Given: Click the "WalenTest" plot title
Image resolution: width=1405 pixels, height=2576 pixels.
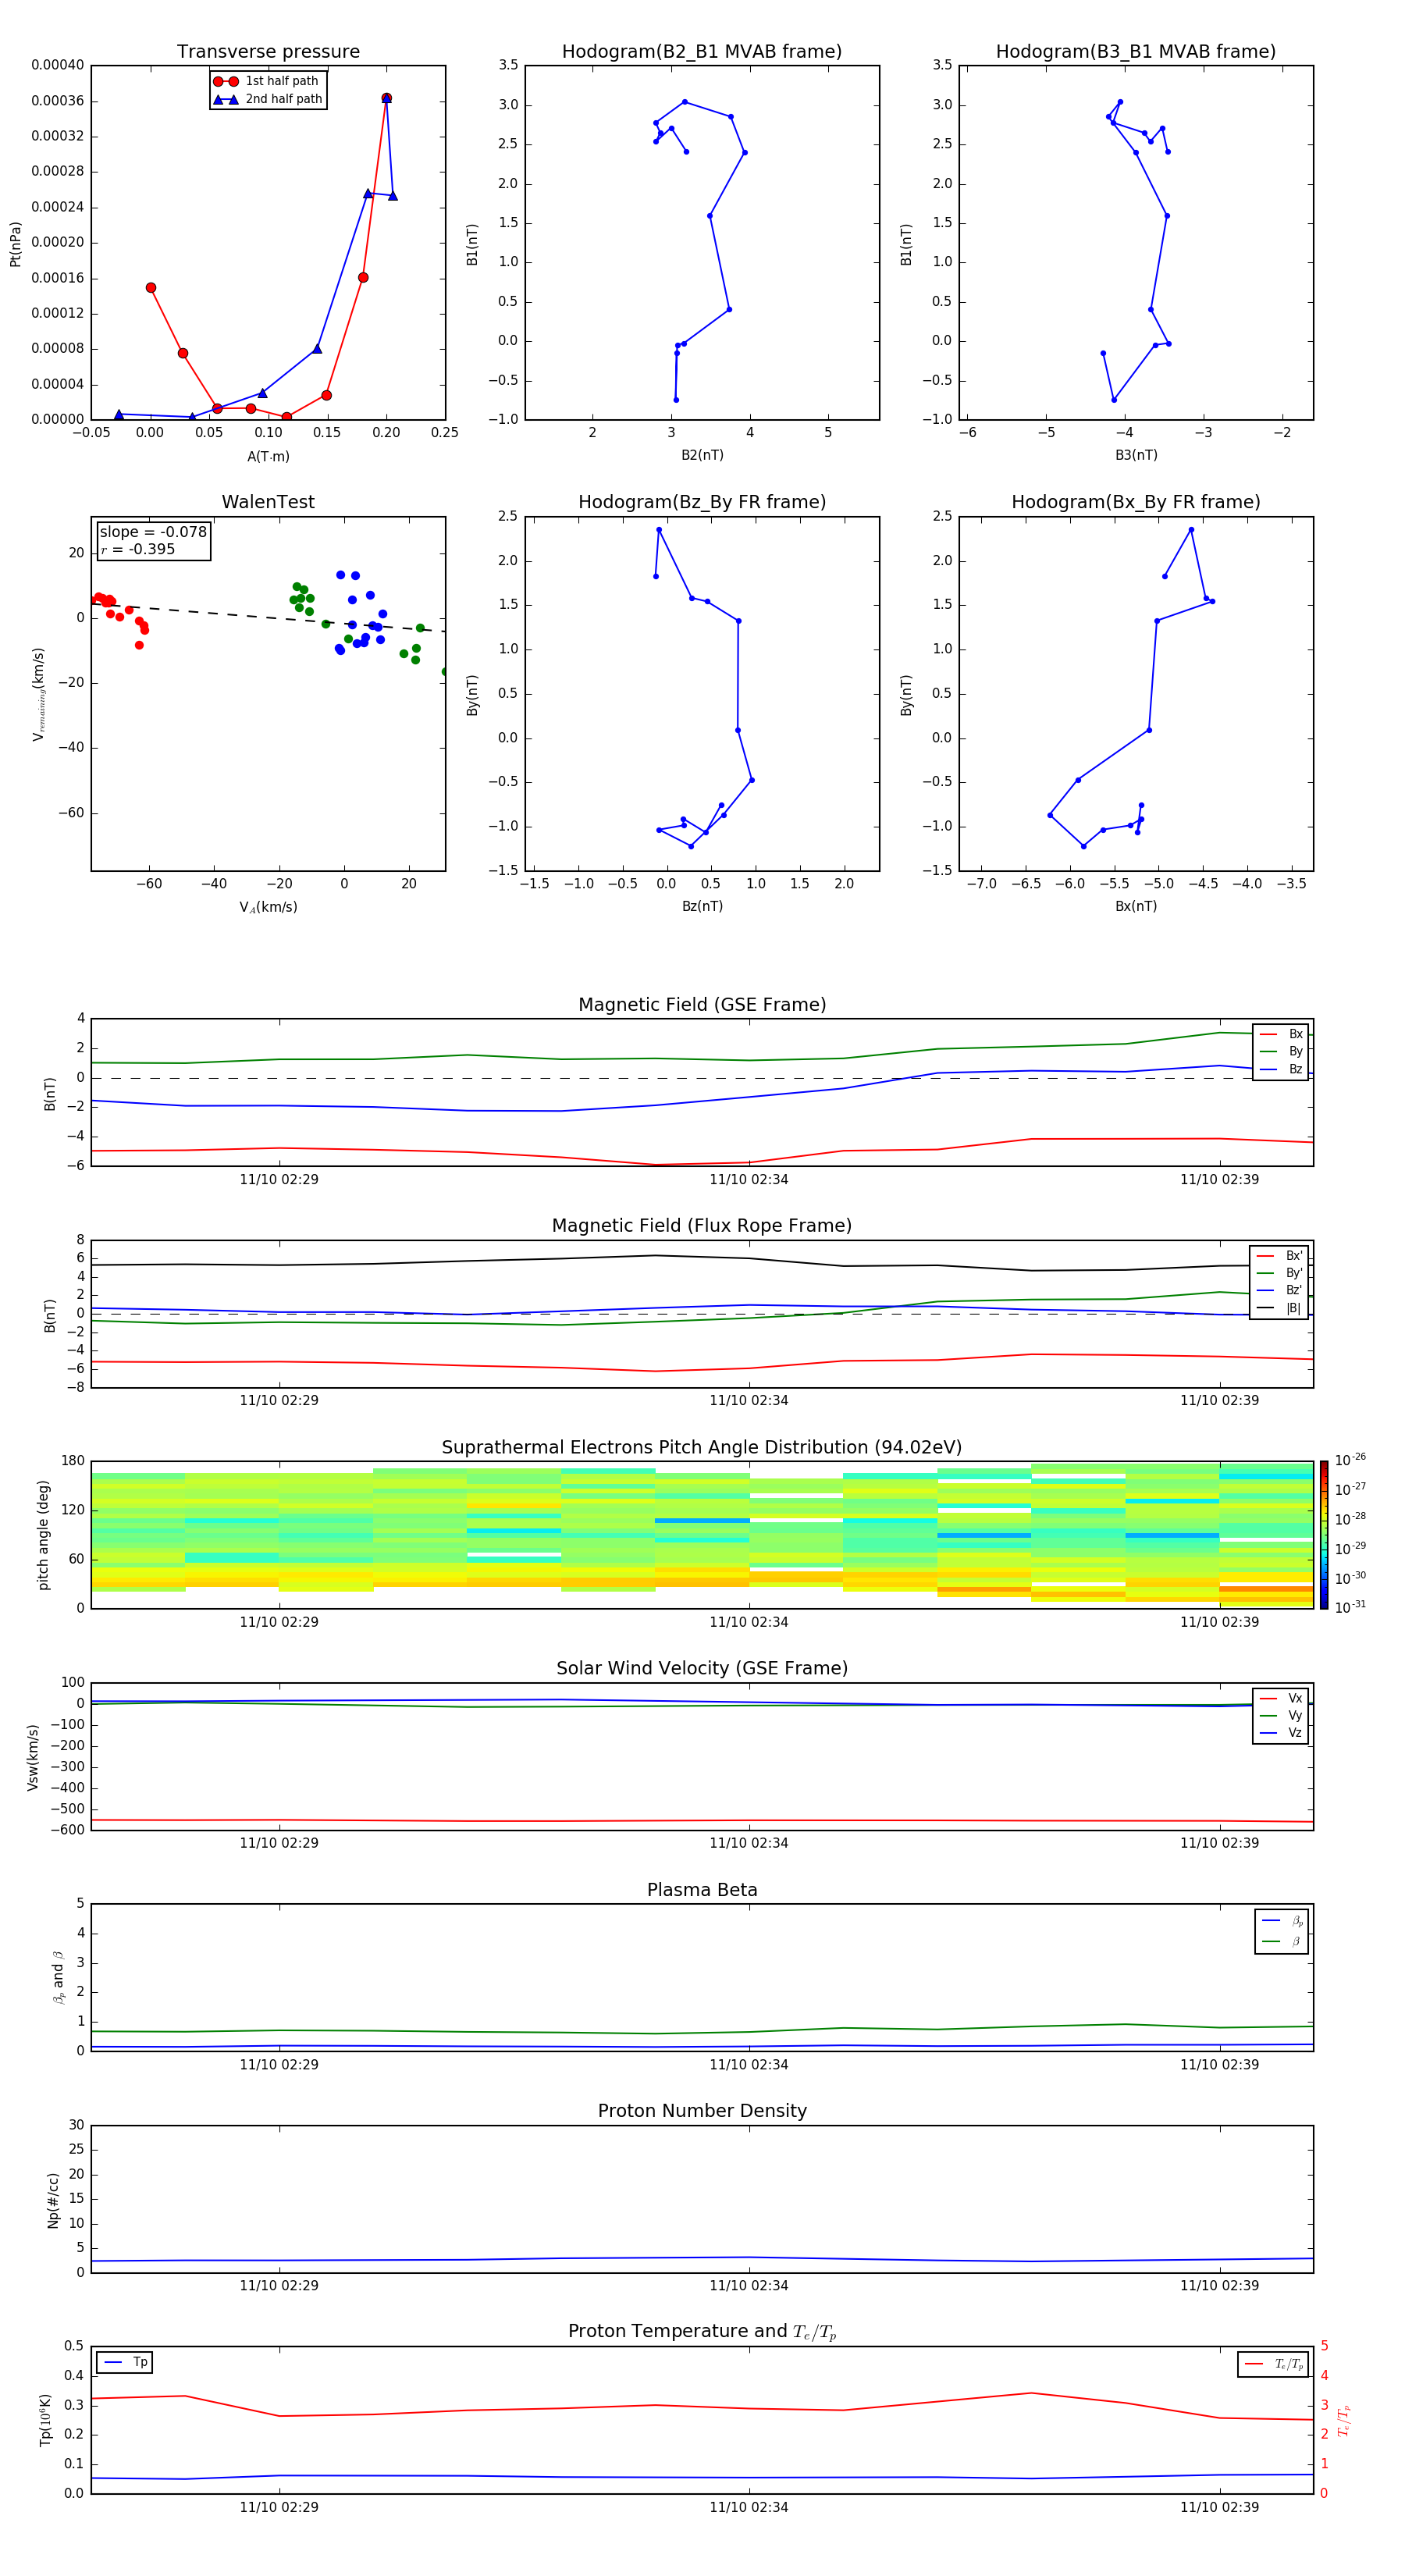Looking at the screenshot, I should 268,502.
